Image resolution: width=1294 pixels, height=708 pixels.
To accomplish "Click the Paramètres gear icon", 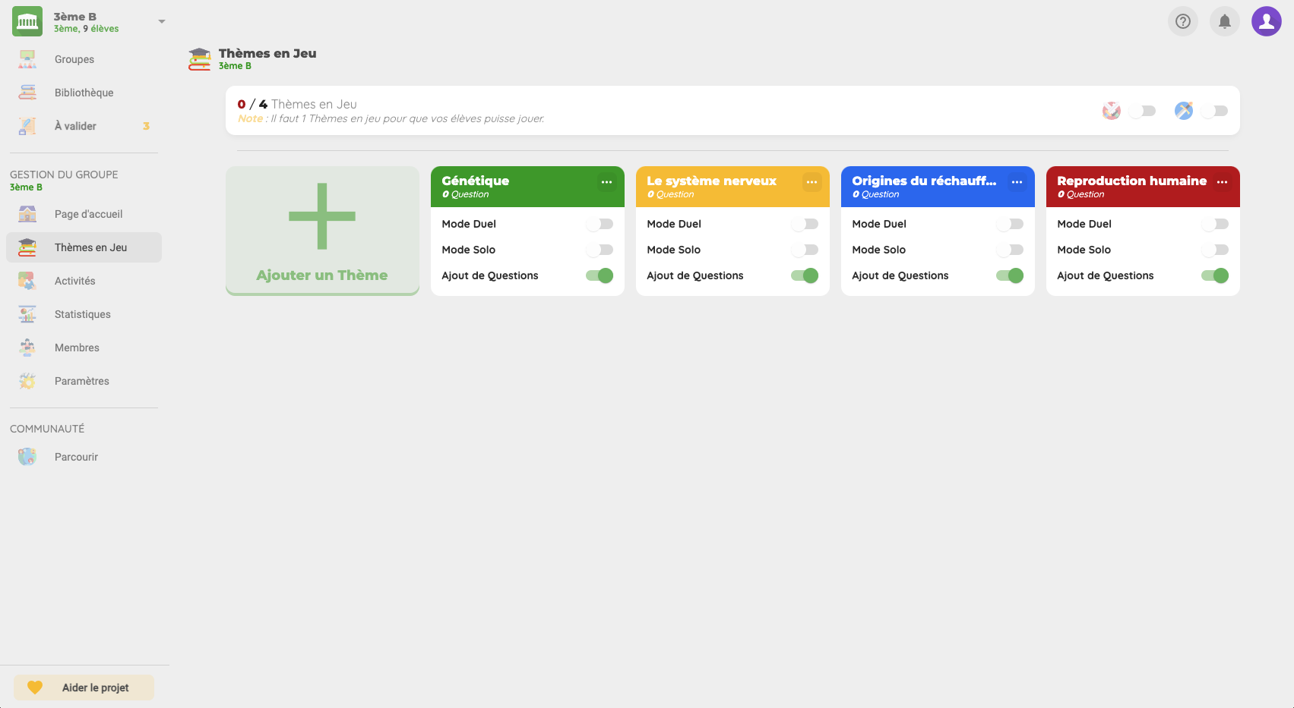I will coord(27,381).
